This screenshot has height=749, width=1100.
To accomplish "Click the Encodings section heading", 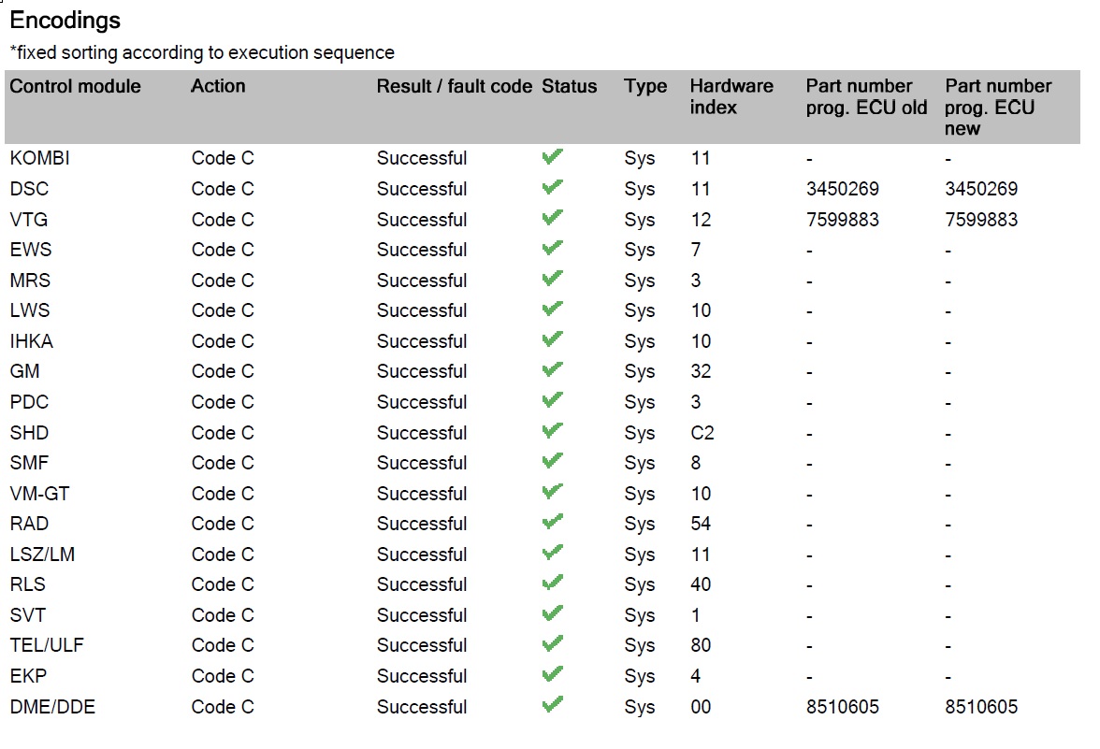I will click(65, 20).
